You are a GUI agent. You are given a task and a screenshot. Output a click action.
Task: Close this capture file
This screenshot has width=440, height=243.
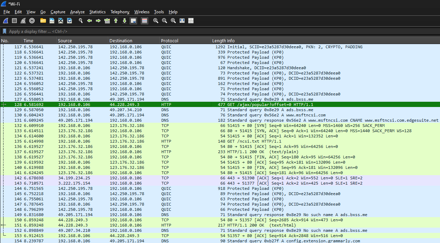pos(61,21)
